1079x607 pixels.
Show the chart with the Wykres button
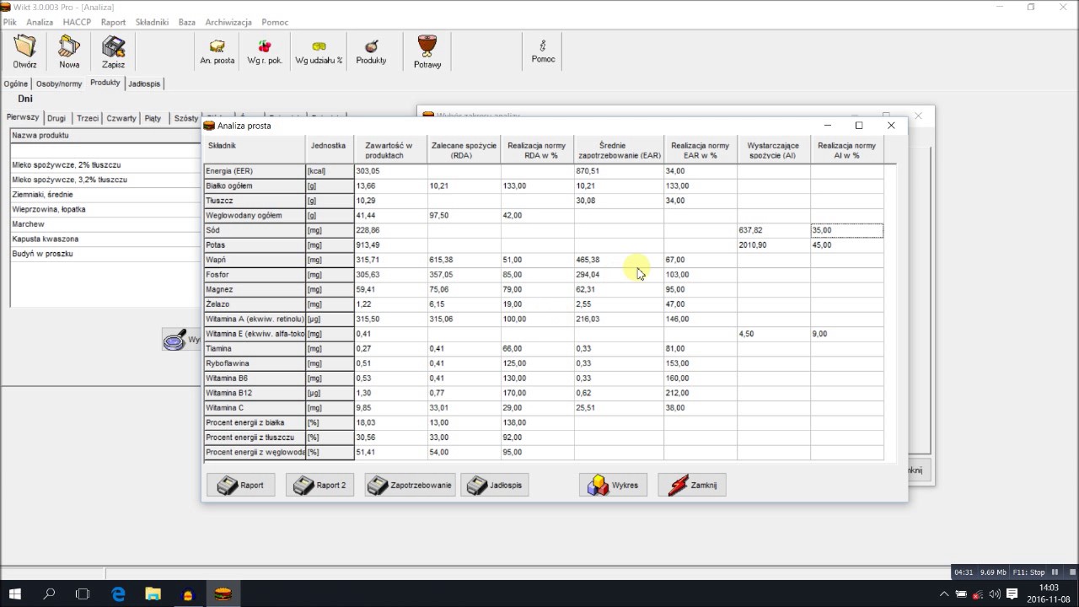point(613,485)
